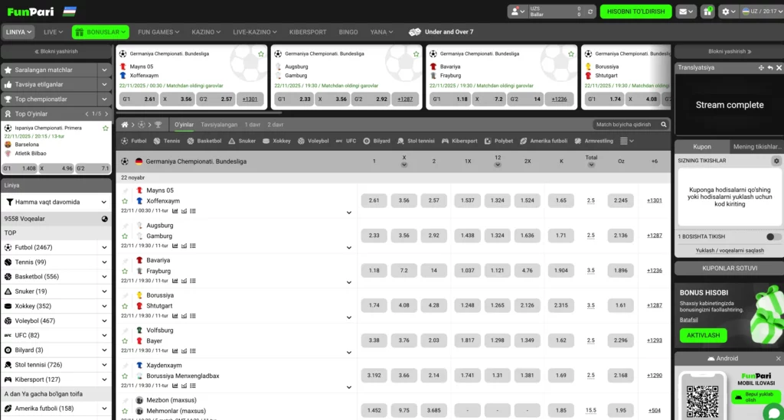
Task: Click the gift bonus icon in header
Action: click(708, 11)
